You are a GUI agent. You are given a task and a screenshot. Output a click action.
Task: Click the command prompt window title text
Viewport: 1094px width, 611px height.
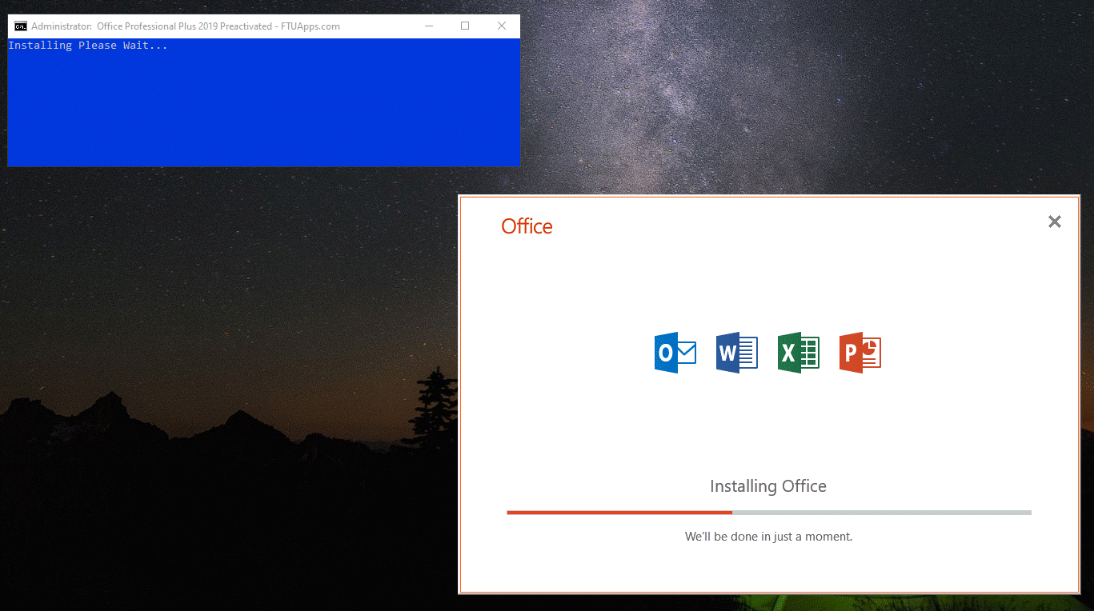[x=186, y=26]
